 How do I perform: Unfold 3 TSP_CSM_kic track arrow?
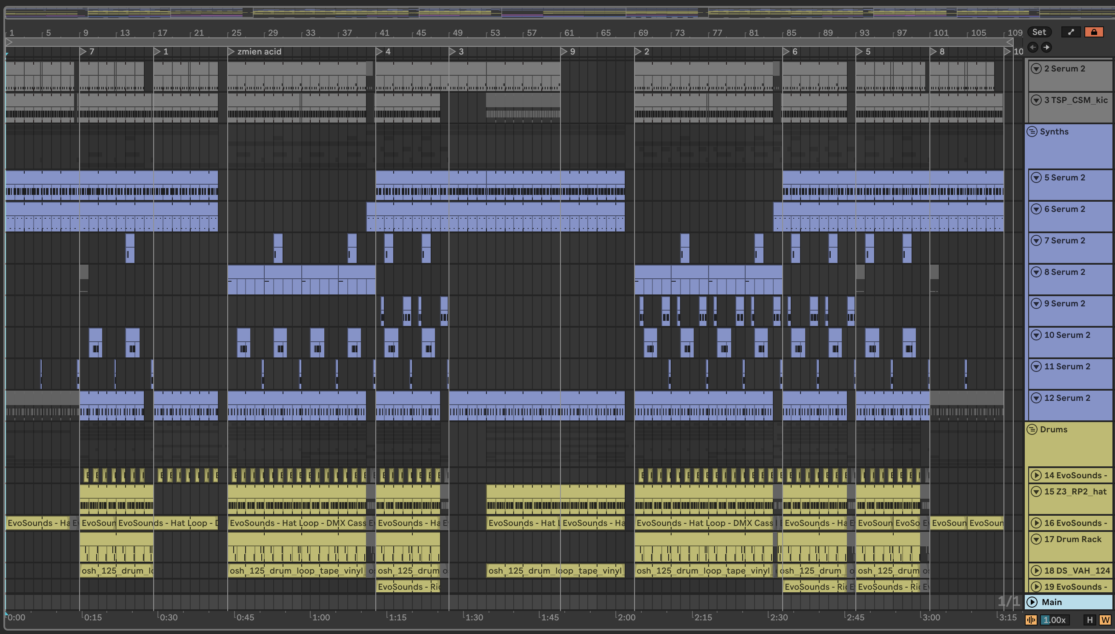(x=1037, y=100)
